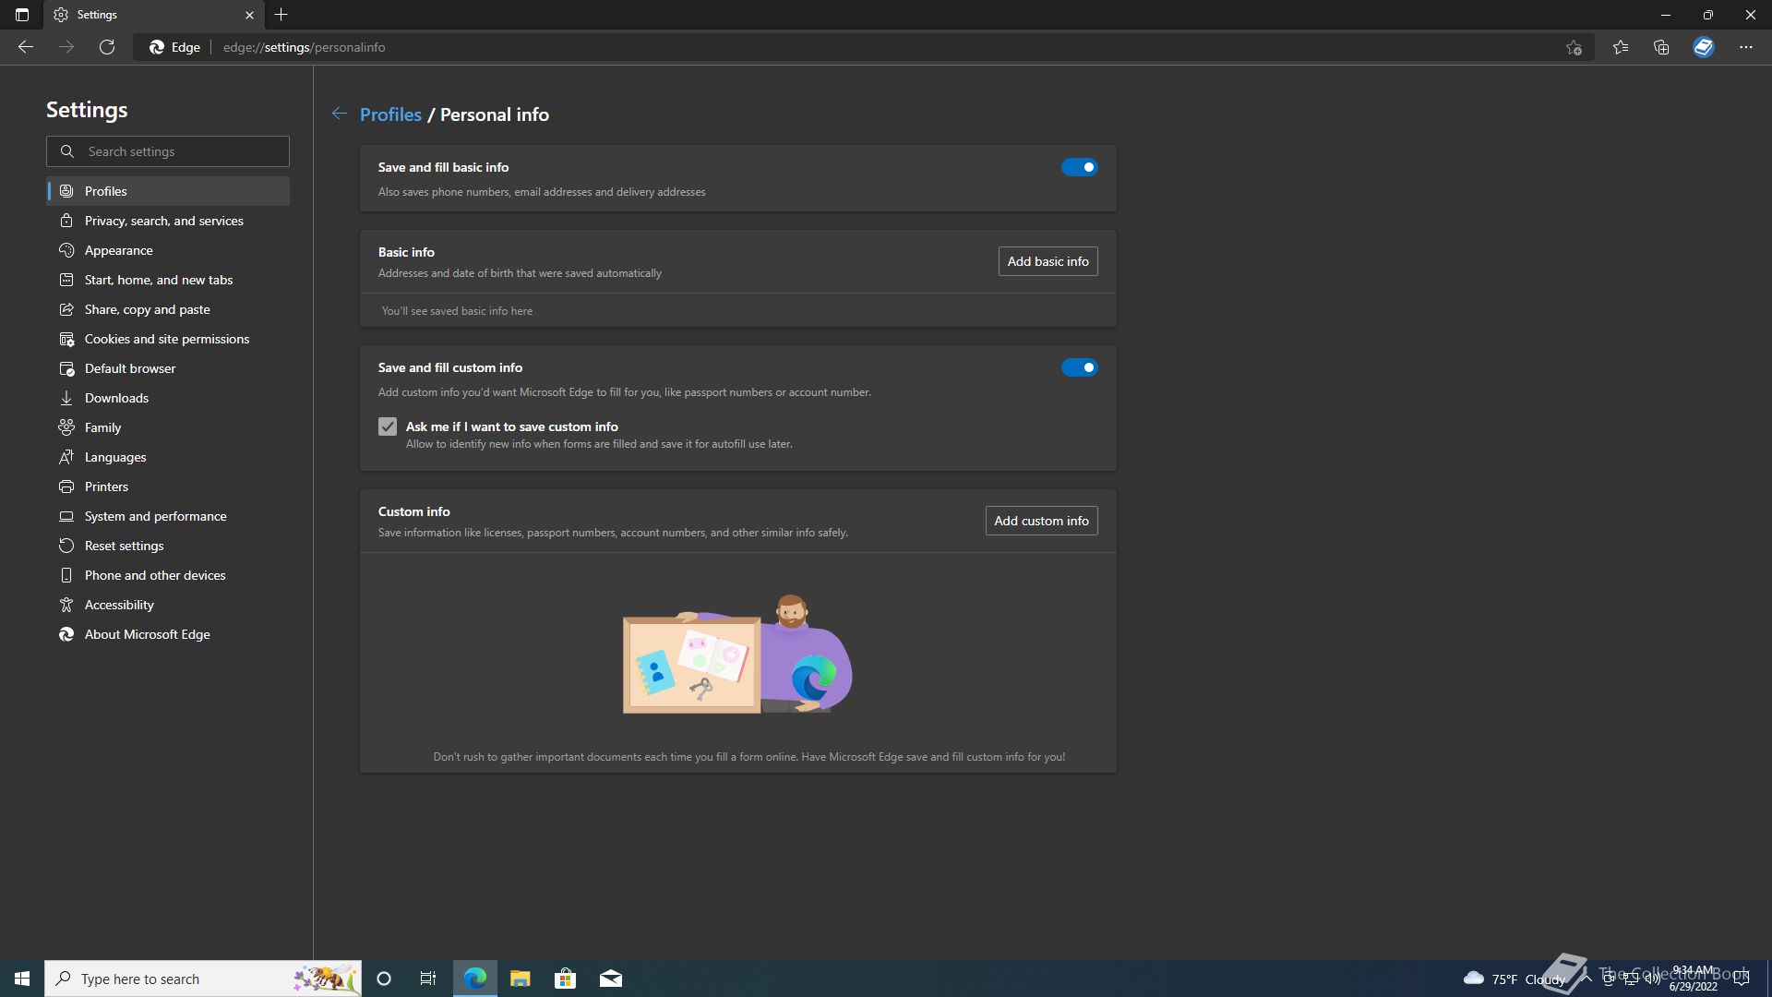Open Mail app from the taskbar
1772x997 pixels.
[611, 979]
